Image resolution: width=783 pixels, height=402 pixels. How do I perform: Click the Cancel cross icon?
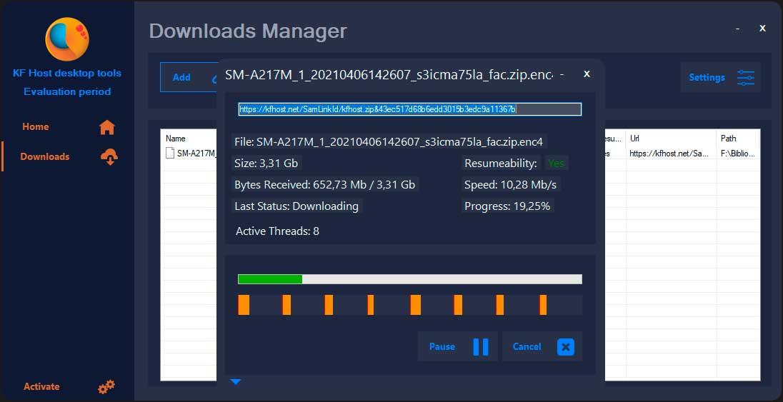[x=565, y=346]
